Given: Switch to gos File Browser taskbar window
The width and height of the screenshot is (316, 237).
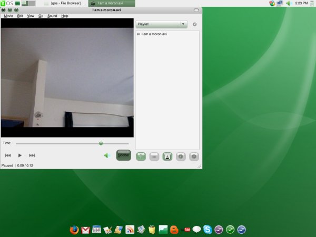Looking at the screenshot, I should (64, 3).
